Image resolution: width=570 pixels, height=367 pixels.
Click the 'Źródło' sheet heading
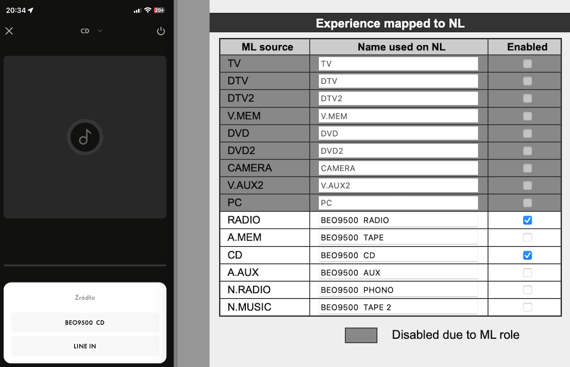click(x=85, y=297)
